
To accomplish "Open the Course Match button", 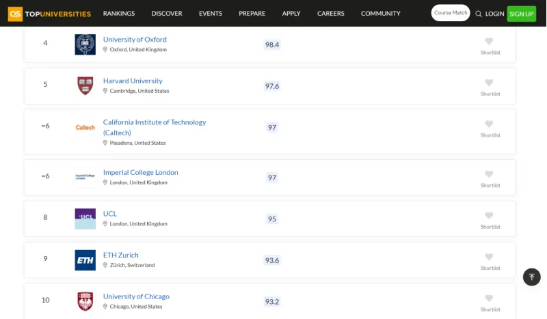I will 451,13.
